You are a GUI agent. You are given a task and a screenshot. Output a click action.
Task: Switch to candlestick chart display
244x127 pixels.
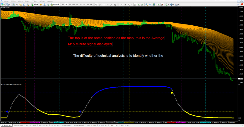[x=139, y=5]
